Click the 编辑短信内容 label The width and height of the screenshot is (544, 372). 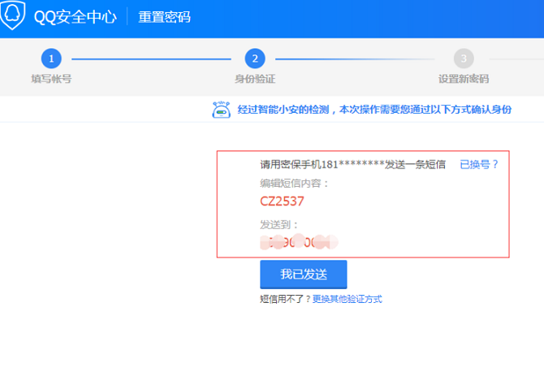point(294,184)
